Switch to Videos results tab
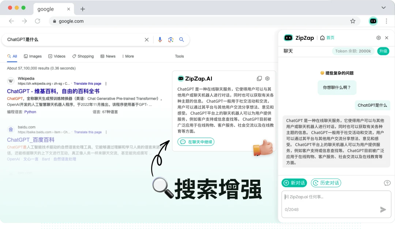Image resolution: width=395 pixels, height=229 pixels. (x=57, y=56)
